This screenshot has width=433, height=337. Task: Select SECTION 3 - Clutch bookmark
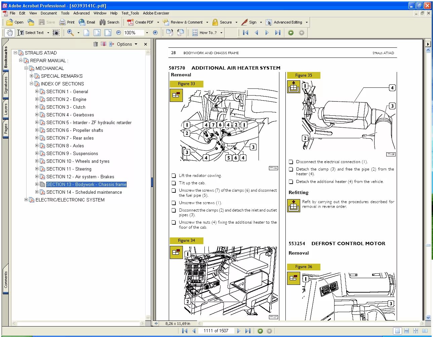[x=66, y=107]
